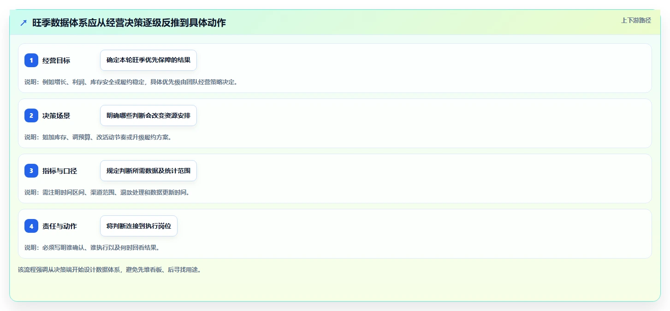Click the note starting 说明：需注明时间区间

pyautogui.click(x=107, y=192)
